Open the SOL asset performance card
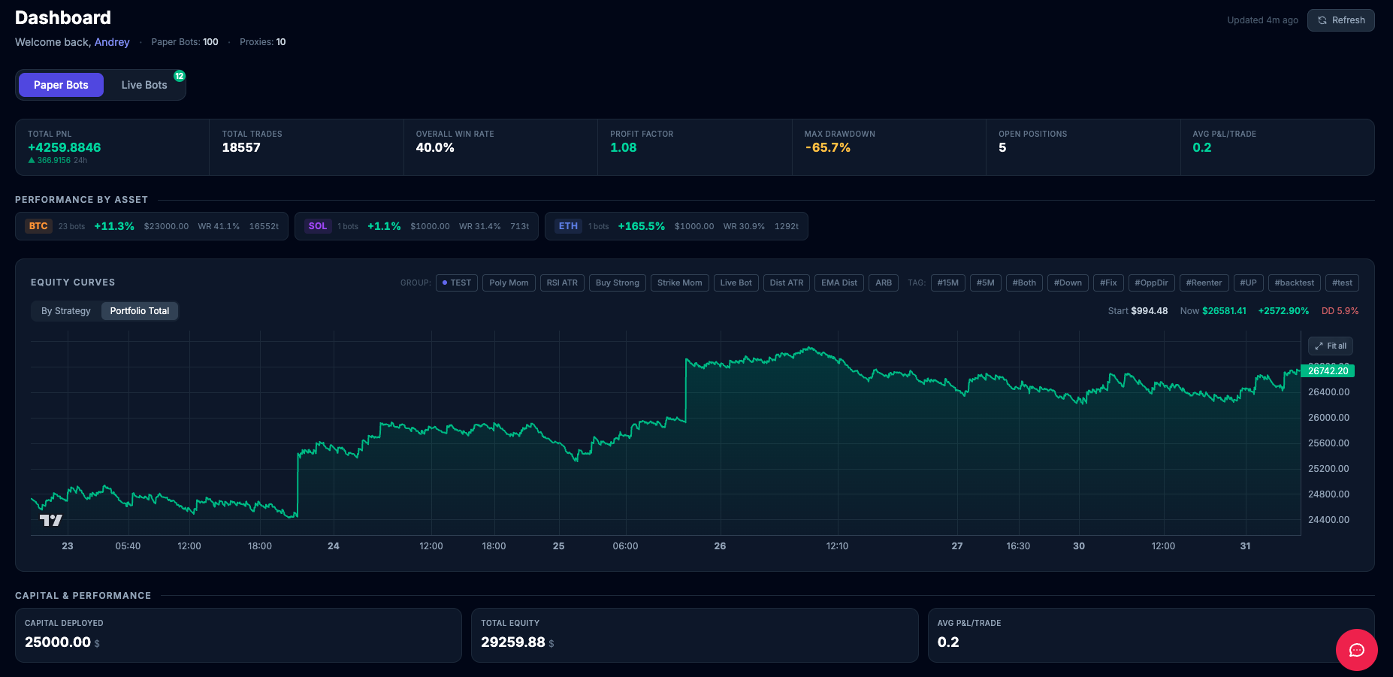The height and width of the screenshot is (677, 1393). click(416, 226)
